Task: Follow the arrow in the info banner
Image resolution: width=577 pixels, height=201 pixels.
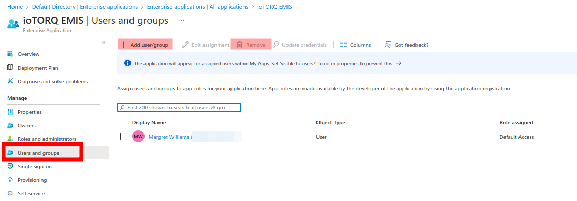Action: 398,63
